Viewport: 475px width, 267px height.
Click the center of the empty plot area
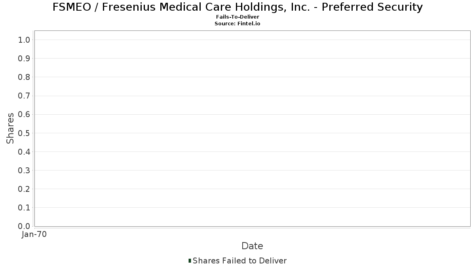pos(252,128)
